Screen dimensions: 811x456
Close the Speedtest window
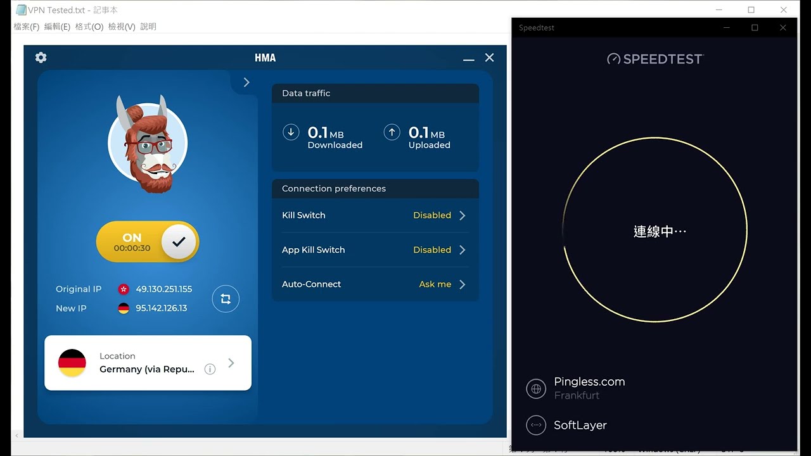point(783,28)
